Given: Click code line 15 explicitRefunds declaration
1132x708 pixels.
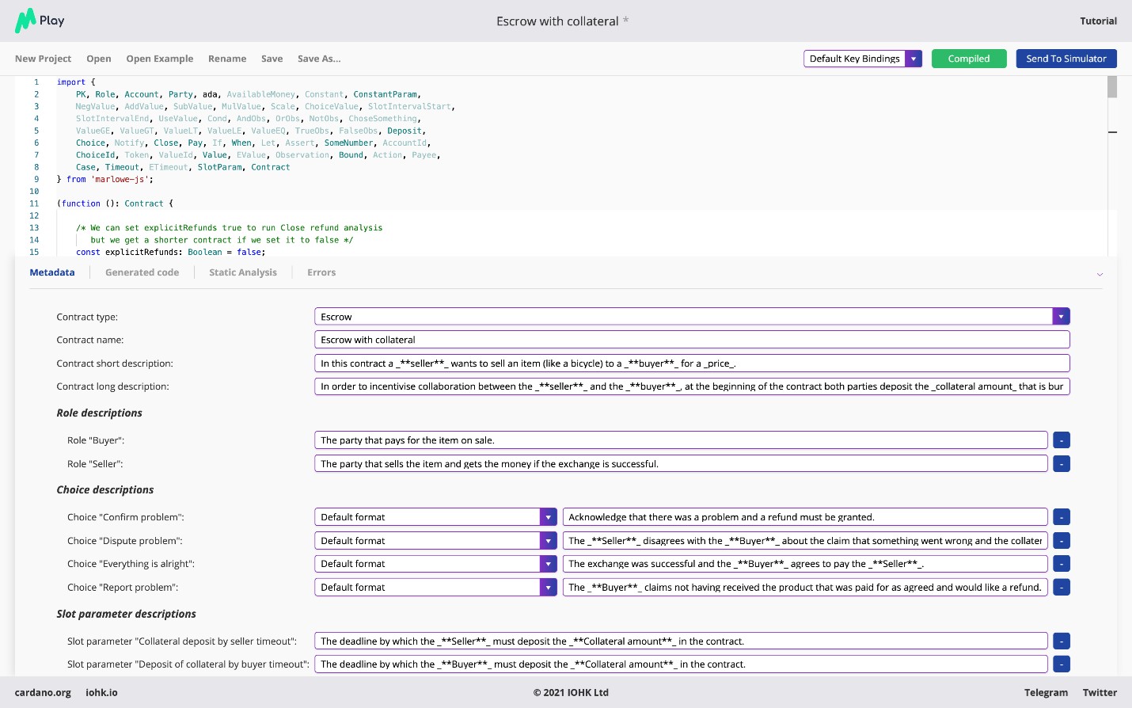Looking at the screenshot, I should [170, 253].
